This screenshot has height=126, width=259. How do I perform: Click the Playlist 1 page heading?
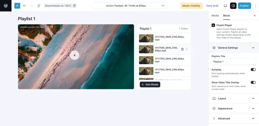tap(27, 19)
